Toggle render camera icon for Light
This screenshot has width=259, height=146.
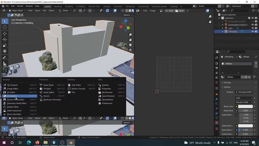tap(256, 28)
